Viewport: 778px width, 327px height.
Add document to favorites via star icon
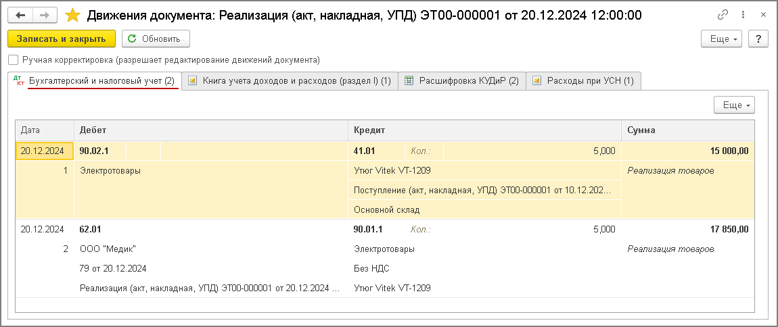72,15
